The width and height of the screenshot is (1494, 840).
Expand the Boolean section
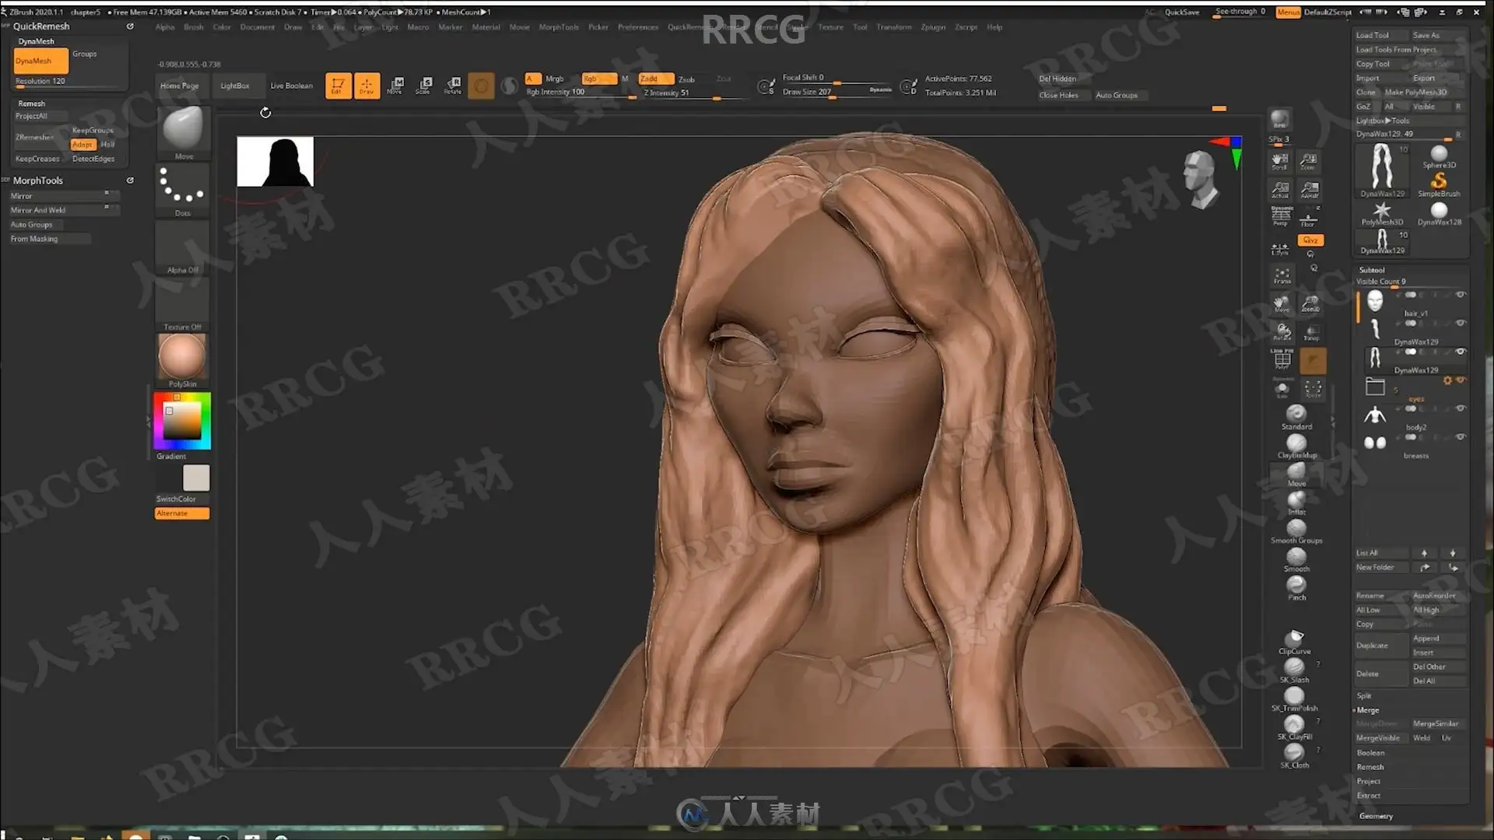1370,753
